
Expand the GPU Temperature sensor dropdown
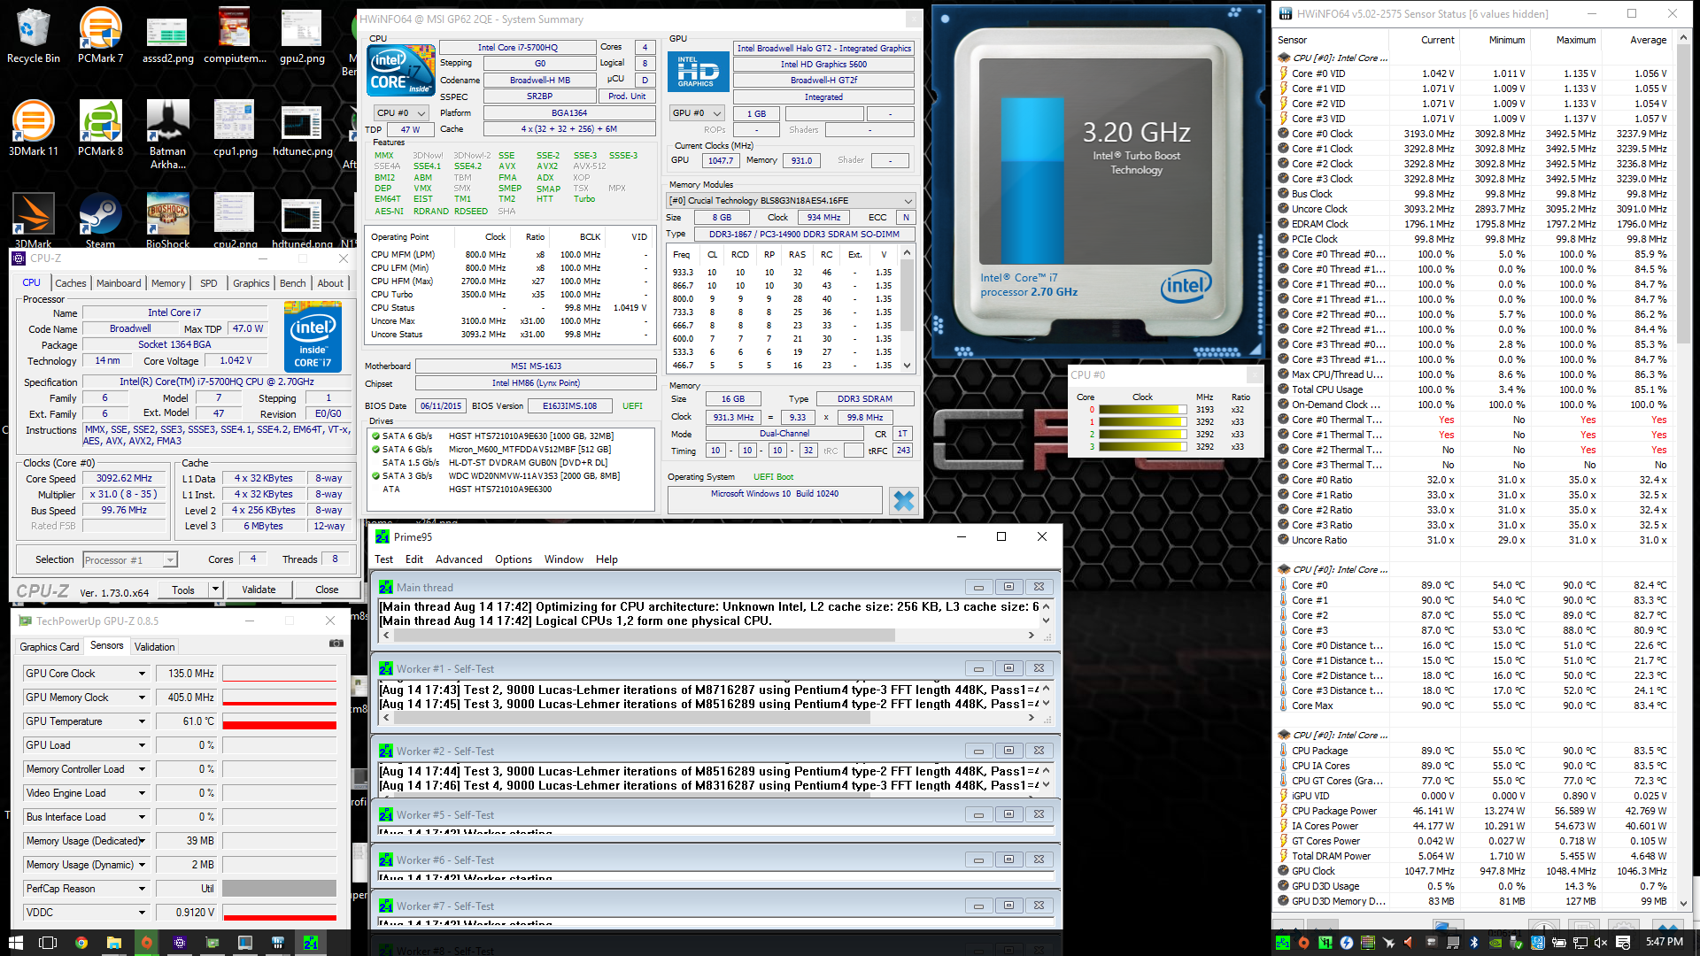(x=142, y=721)
